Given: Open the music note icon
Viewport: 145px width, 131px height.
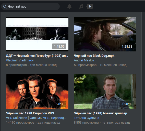Looking at the screenshot, I should (81, 6).
